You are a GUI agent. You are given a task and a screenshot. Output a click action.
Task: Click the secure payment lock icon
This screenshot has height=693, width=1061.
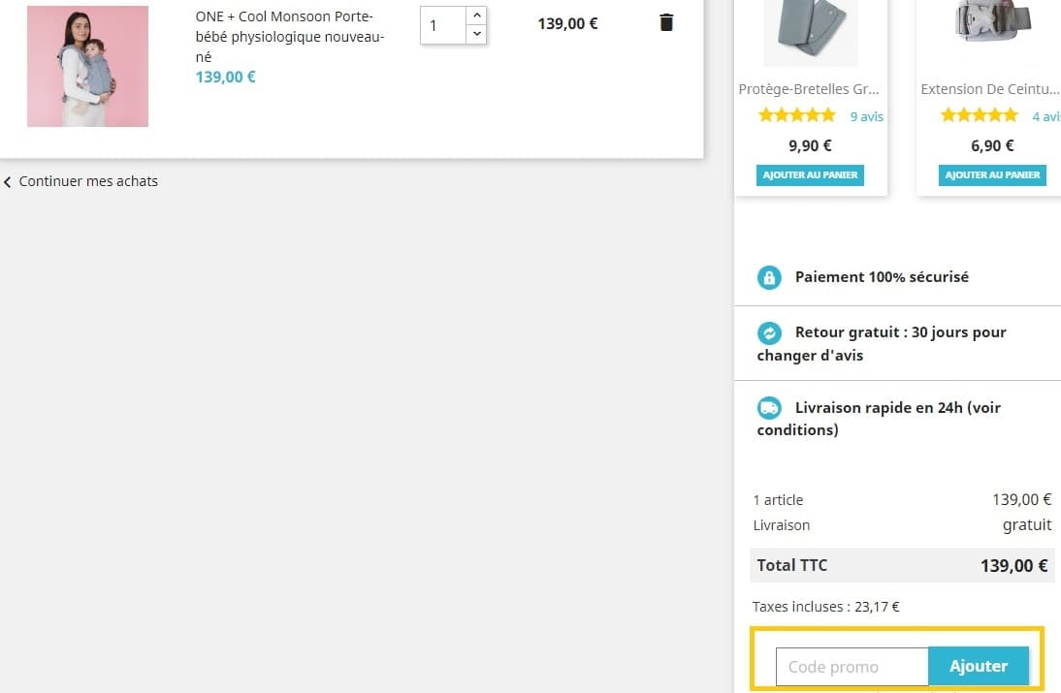[769, 277]
